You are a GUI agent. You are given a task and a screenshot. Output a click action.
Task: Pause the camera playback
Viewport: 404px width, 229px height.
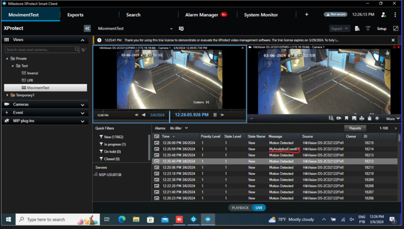point(215,115)
